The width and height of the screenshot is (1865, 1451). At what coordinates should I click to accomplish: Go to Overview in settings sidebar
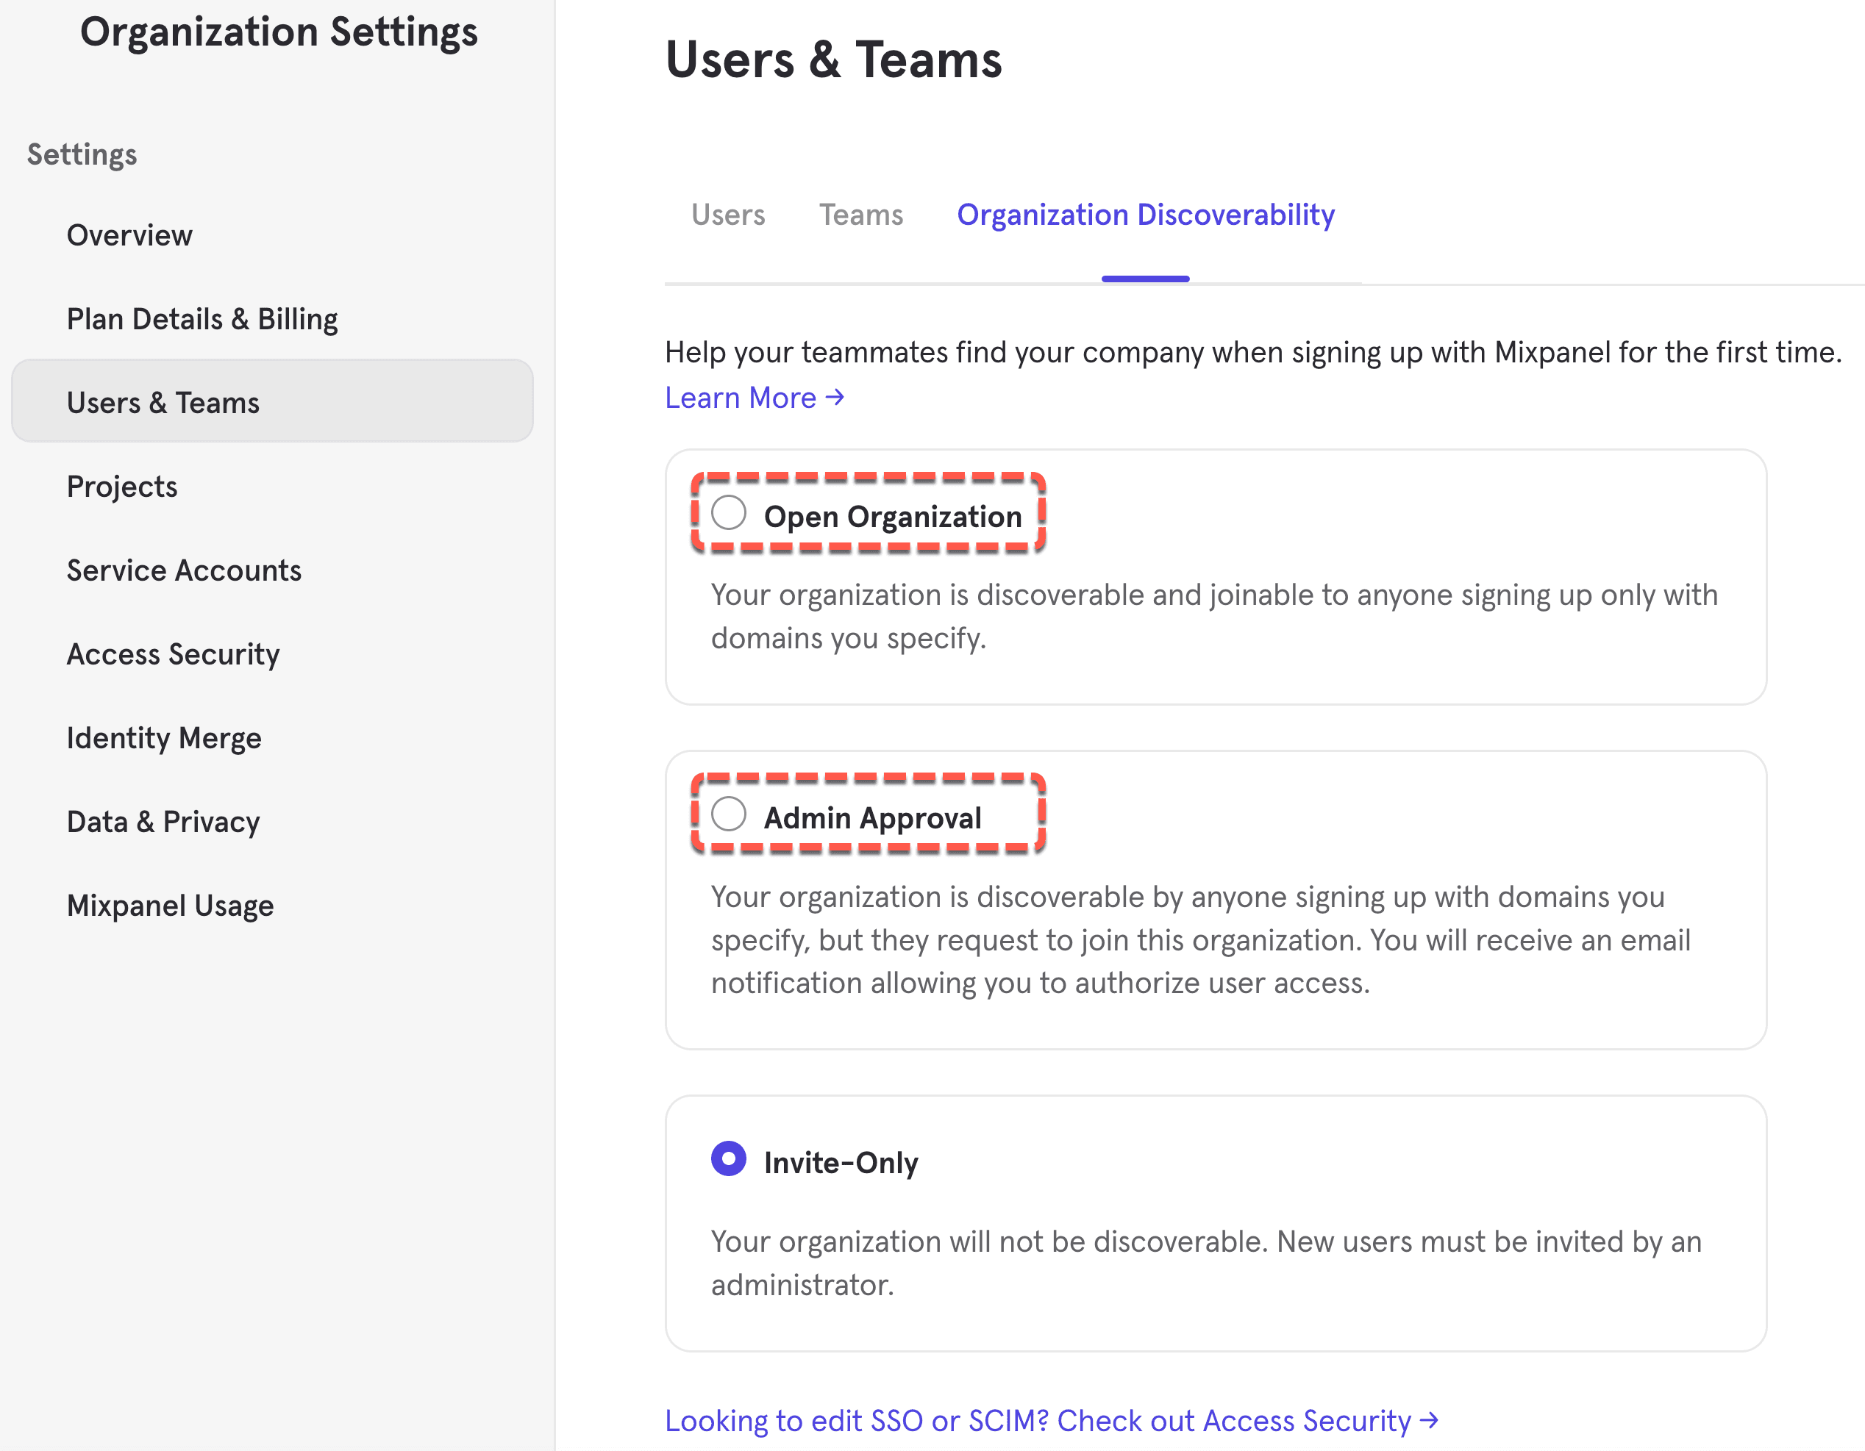tap(129, 234)
